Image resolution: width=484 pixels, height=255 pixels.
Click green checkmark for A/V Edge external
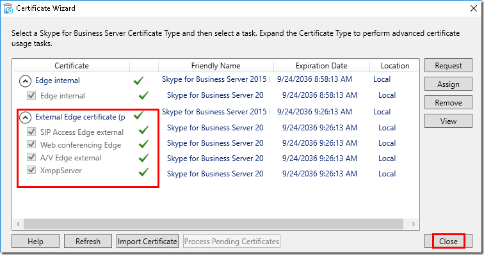pos(143,158)
